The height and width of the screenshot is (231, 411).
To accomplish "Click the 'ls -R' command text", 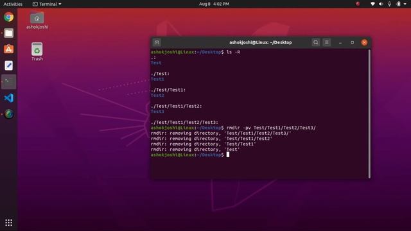I will (x=233, y=52).
